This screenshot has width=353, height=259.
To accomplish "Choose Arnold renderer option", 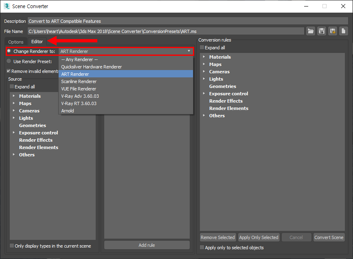I will tap(126, 111).
